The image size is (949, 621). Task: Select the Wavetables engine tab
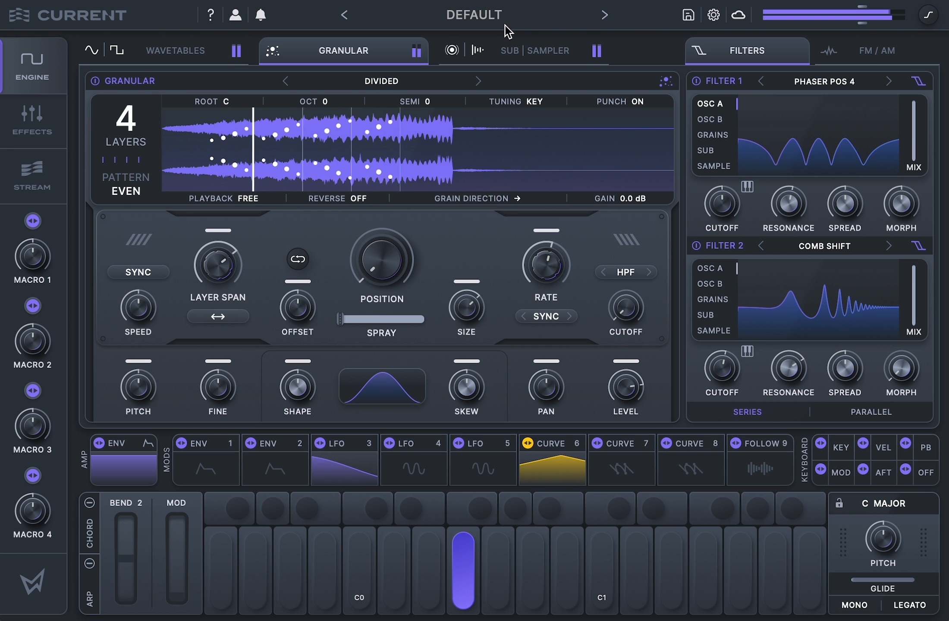tap(175, 50)
